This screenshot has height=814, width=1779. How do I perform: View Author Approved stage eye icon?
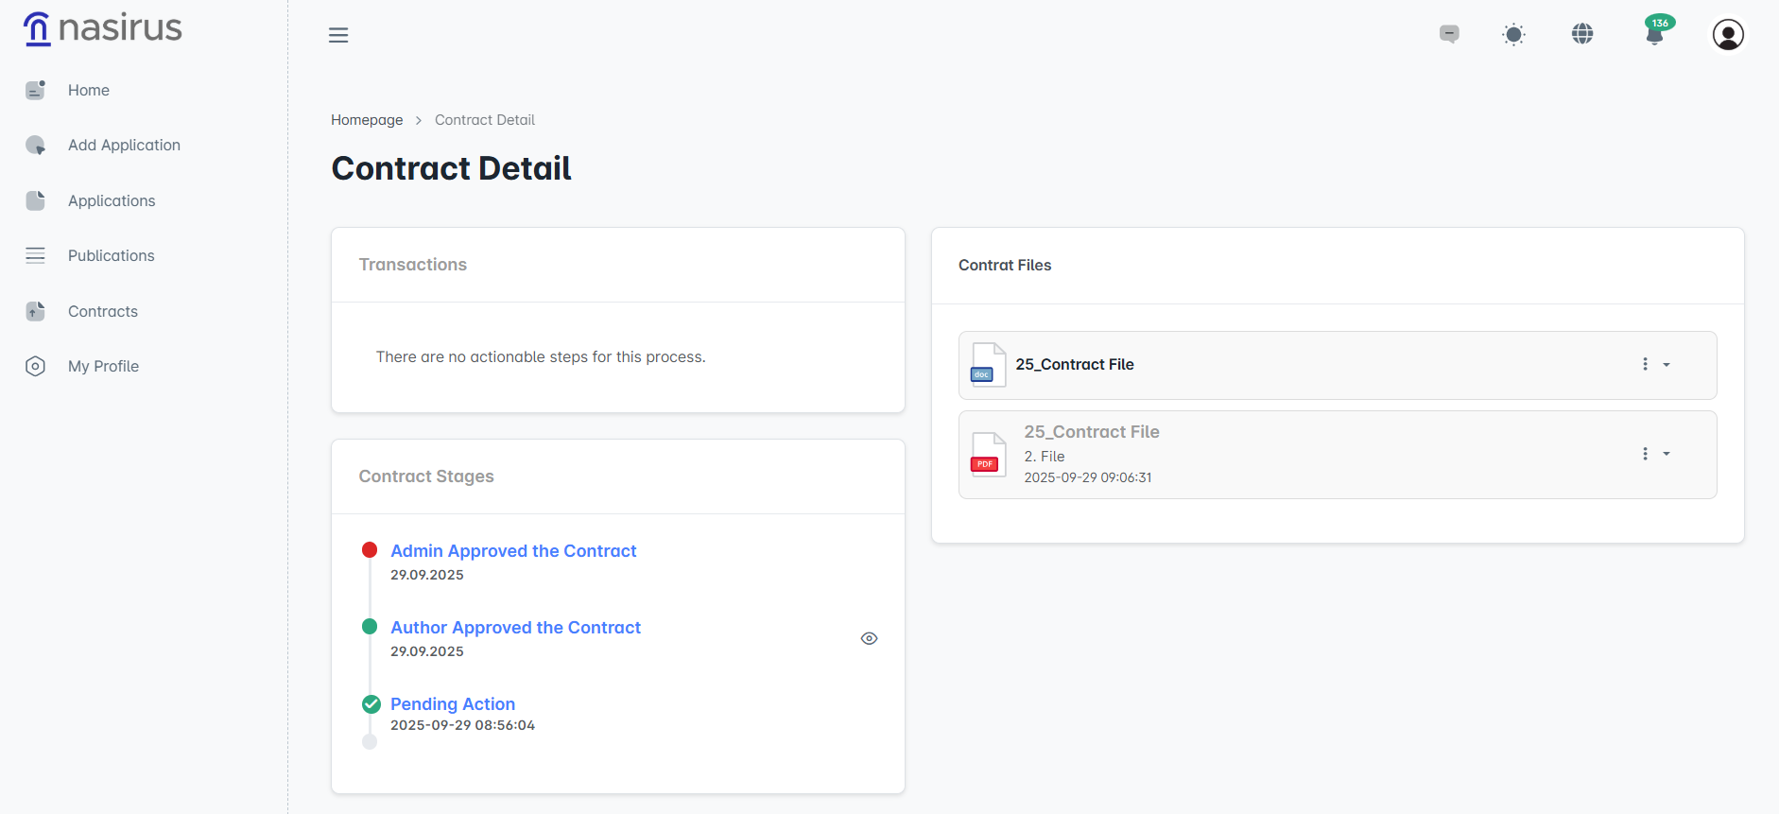pyautogui.click(x=869, y=639)
